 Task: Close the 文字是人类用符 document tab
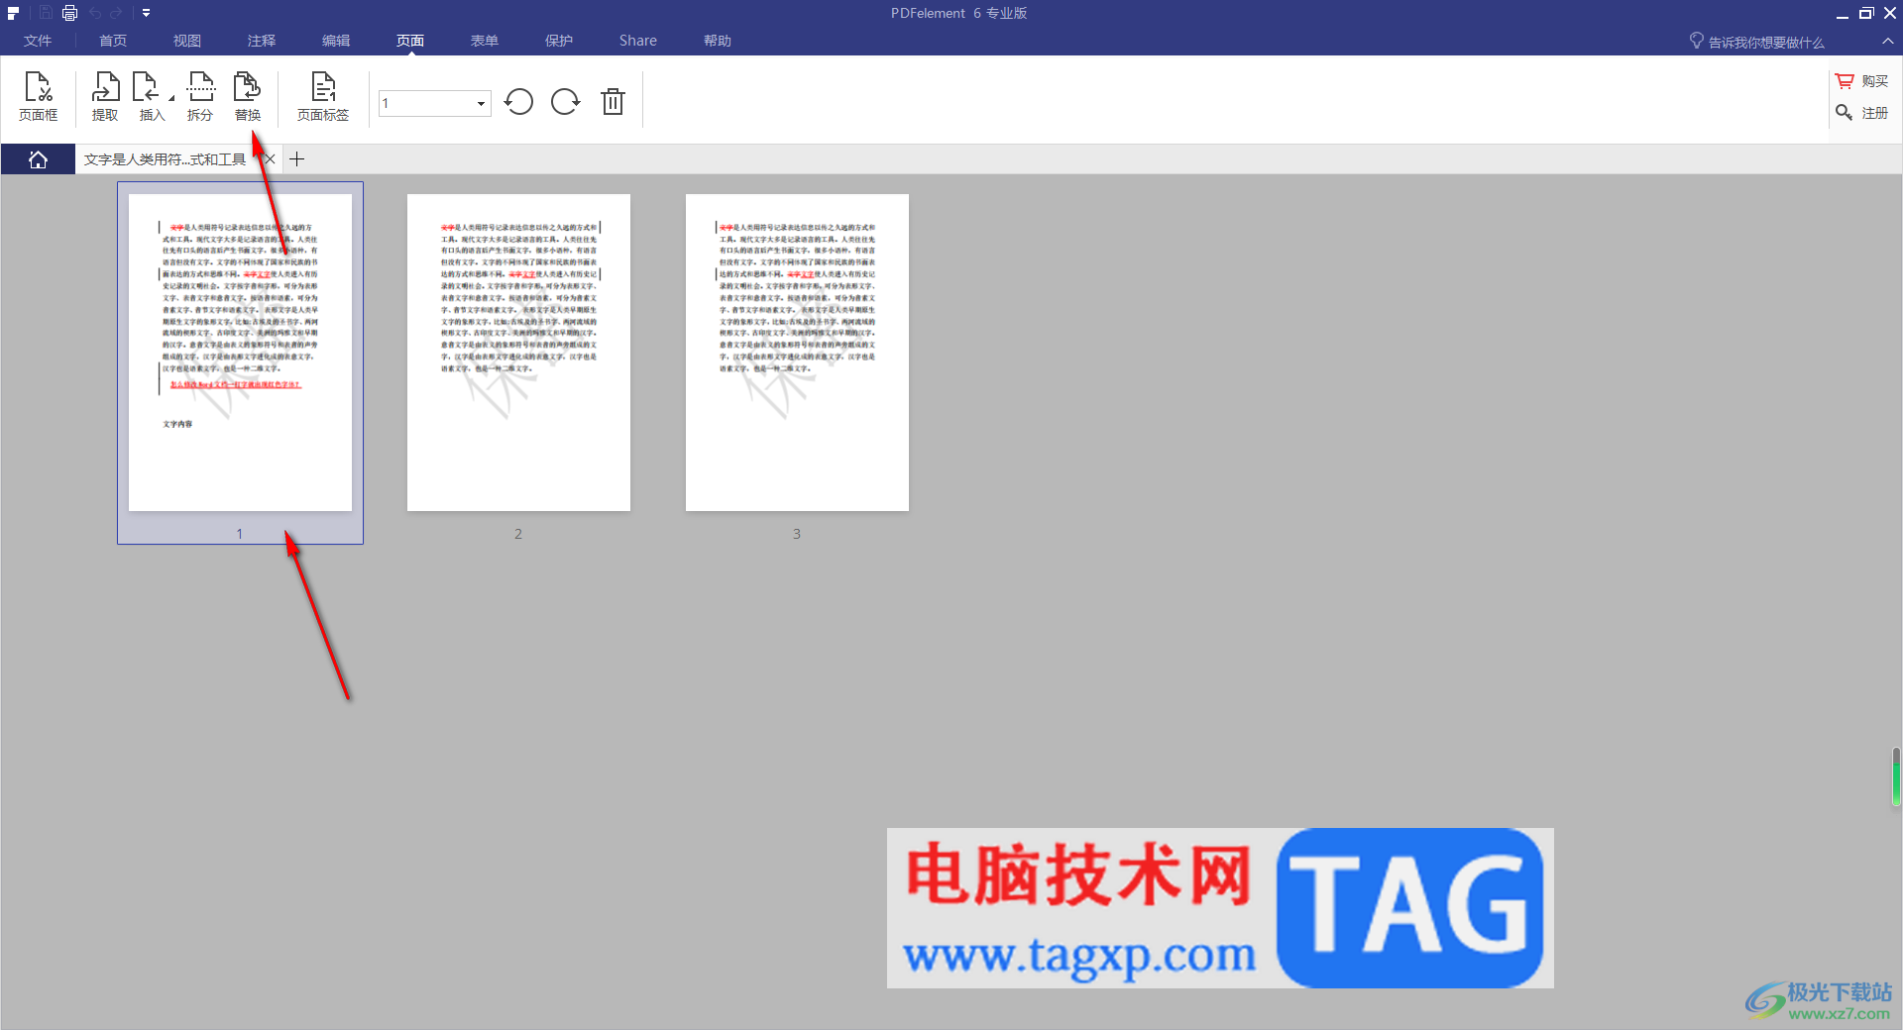pos(270,159)
